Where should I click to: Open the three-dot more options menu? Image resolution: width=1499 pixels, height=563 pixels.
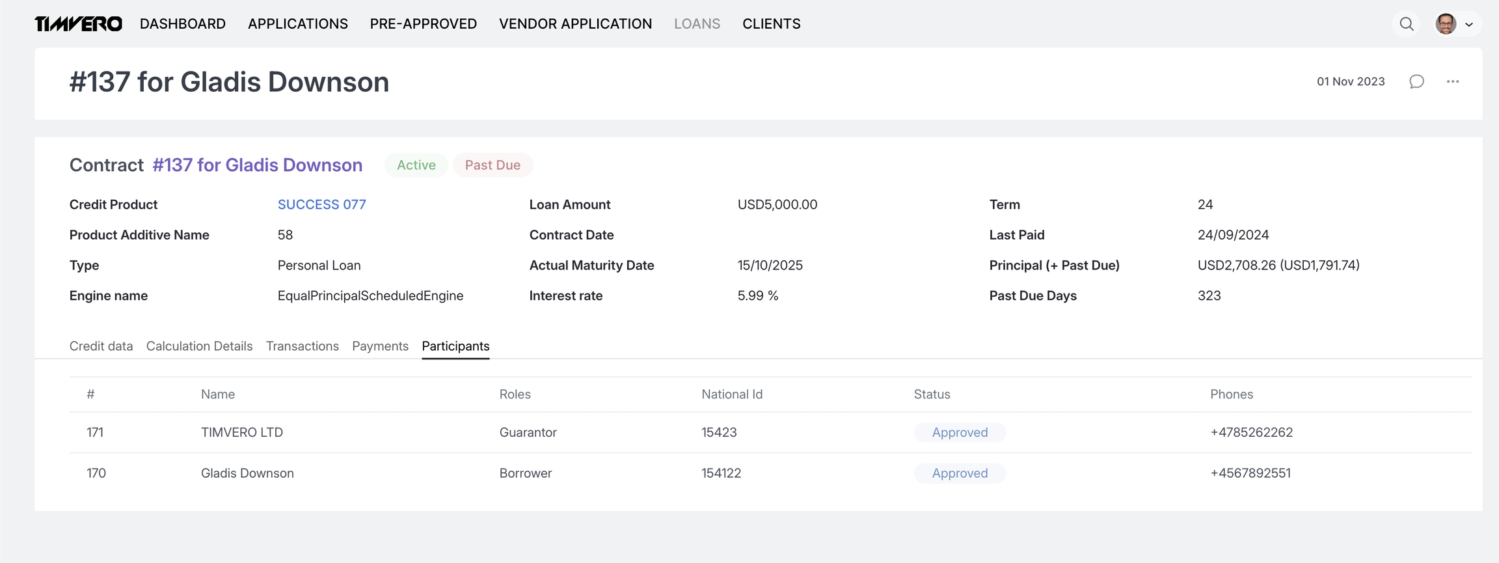point(1452,81)
